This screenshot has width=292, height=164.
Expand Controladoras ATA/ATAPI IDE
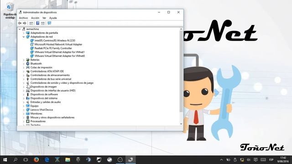click(24, 72)
